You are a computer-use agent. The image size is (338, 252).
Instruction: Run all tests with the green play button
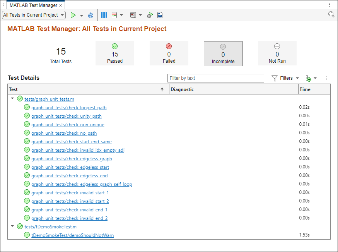pyautogui.click(x=73, y=15)
